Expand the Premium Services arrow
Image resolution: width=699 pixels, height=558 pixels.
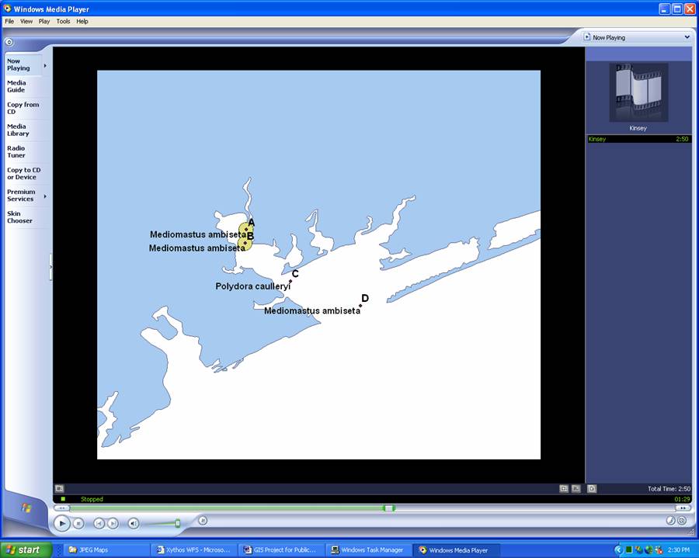coord(45,196)
